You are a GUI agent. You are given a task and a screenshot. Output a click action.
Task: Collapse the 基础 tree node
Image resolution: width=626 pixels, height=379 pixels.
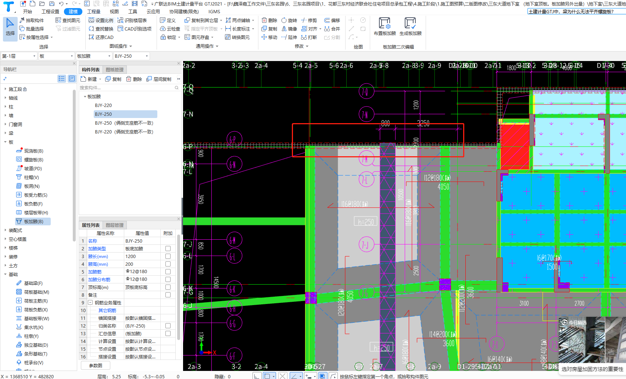(x=5, y=274)
